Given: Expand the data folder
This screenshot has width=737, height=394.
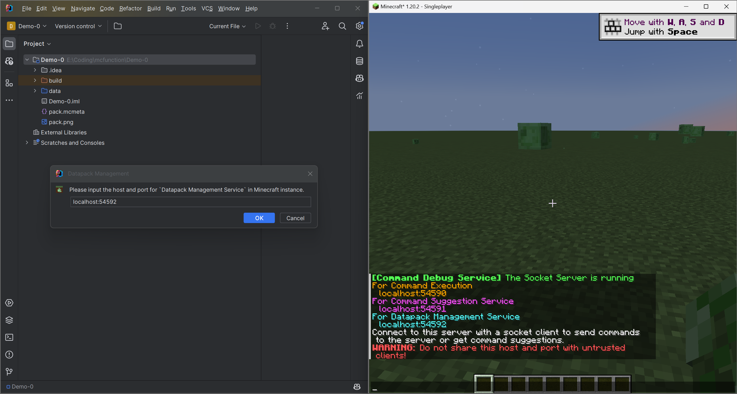Looking at the screenshot, I should 35,91.
